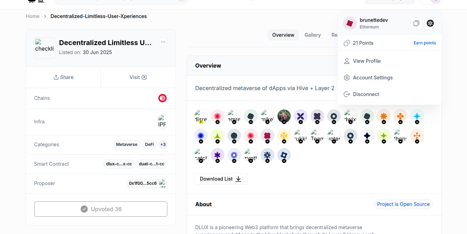Viewport: 467px width, 234px height.
Task: Click the red Hive chain icon
Action: click(x=162, y=98)
